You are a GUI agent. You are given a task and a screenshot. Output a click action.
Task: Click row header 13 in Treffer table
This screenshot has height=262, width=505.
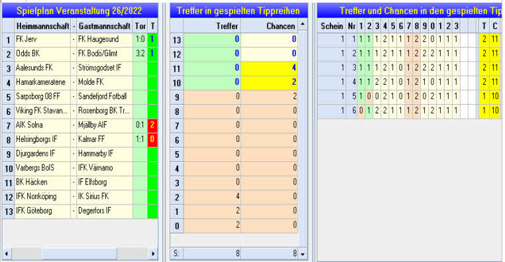177,40
